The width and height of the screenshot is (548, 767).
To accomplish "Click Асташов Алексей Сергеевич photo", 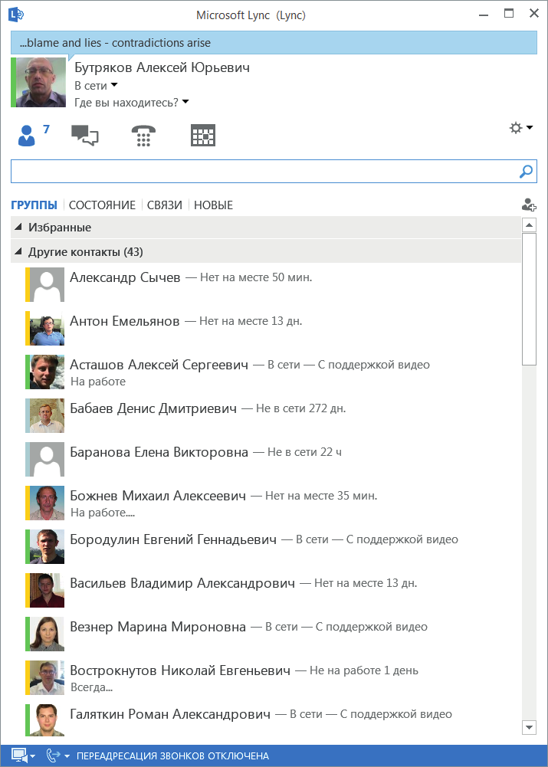I will click(x=47, y=372).
